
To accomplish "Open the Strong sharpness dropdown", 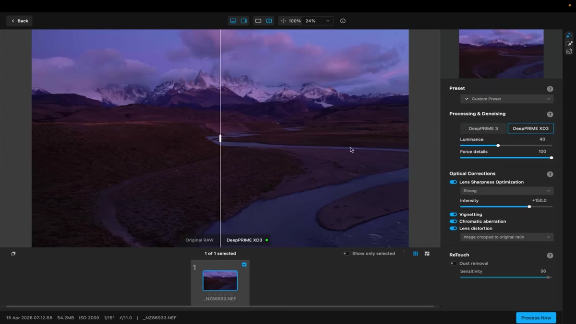I will [507, 191].
